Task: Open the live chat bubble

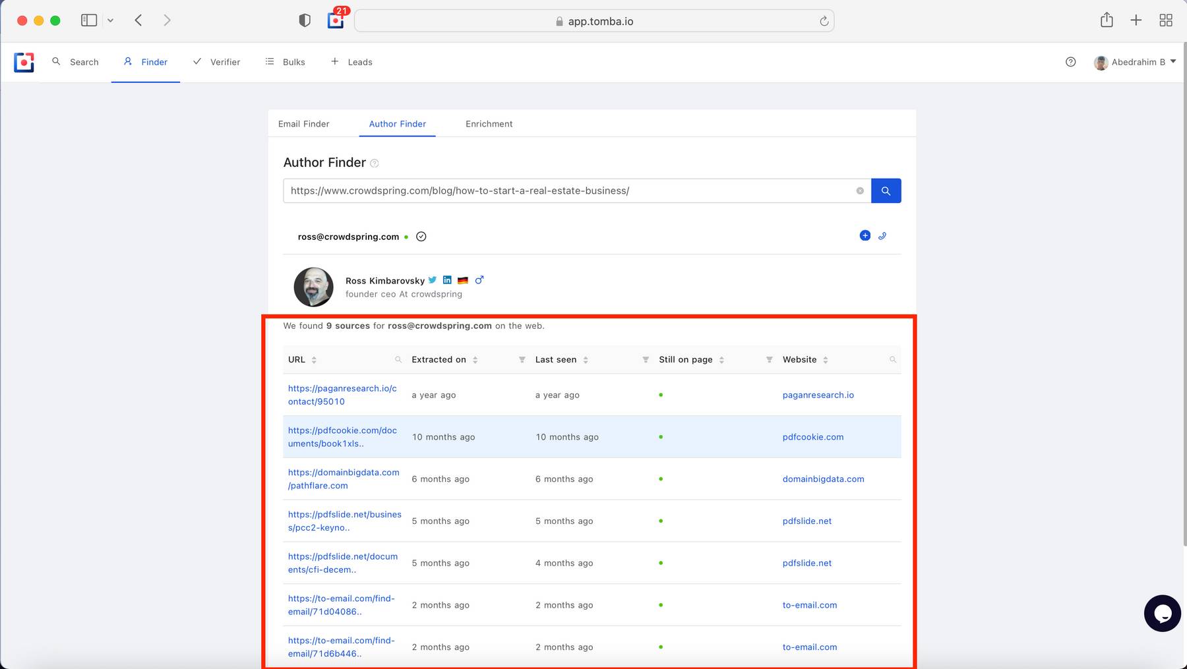Action: pos(1162,614)
